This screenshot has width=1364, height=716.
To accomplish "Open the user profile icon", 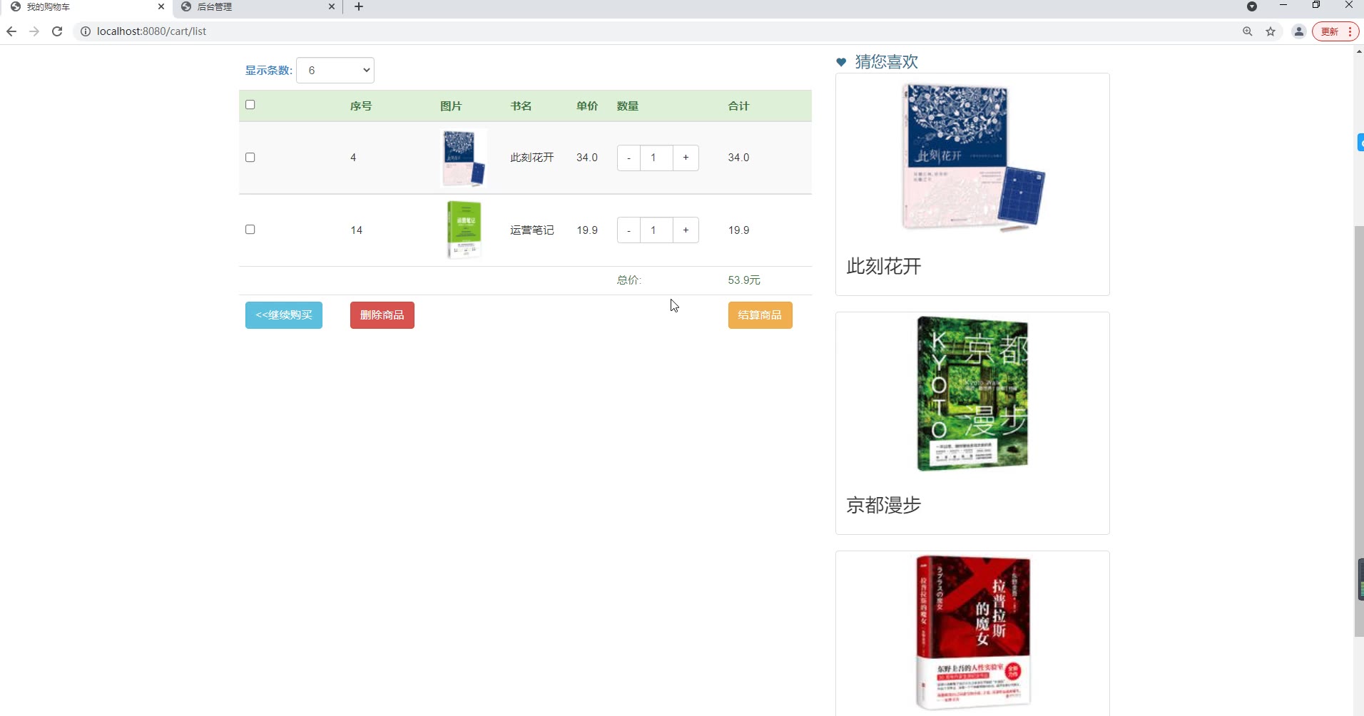I will (1299, 31).
